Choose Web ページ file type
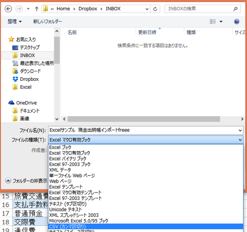The width and height of the screenshot is (247, 232). 146,181
